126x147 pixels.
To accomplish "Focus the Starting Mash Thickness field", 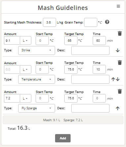I will point(49,23).
